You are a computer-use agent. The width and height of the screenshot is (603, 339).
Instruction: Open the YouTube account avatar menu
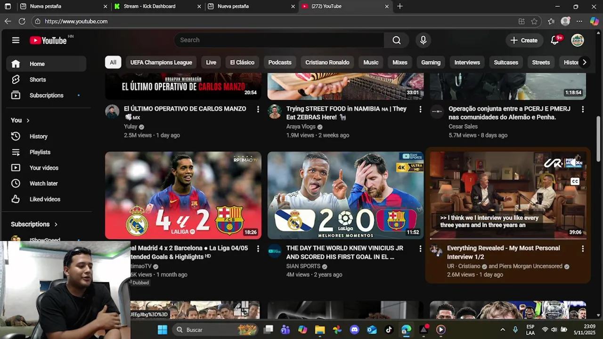point(577,40)
